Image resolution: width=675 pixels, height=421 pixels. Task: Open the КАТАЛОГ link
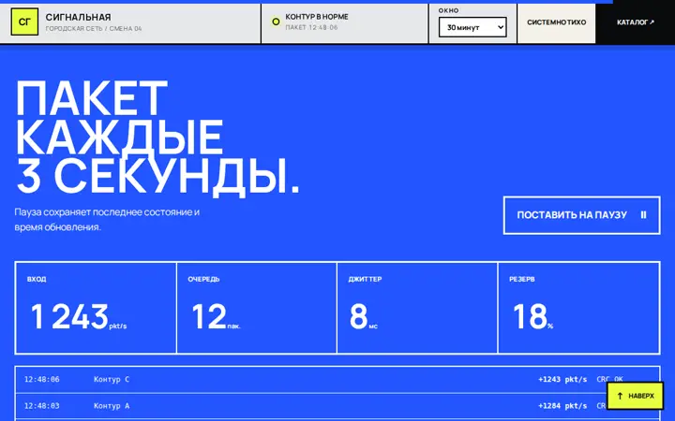[635, 22]
